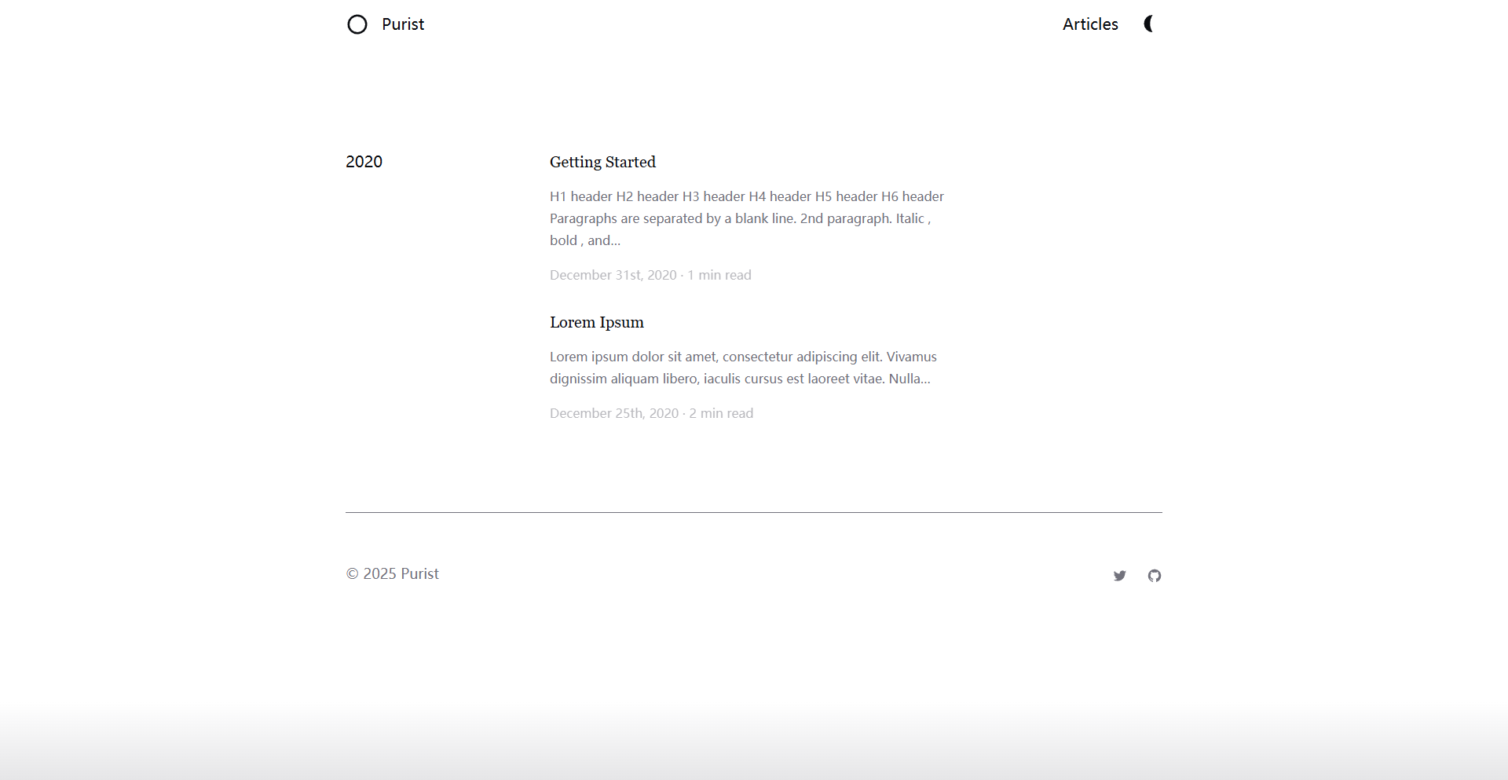Toggle dark mode with the moon icon

1149,24
